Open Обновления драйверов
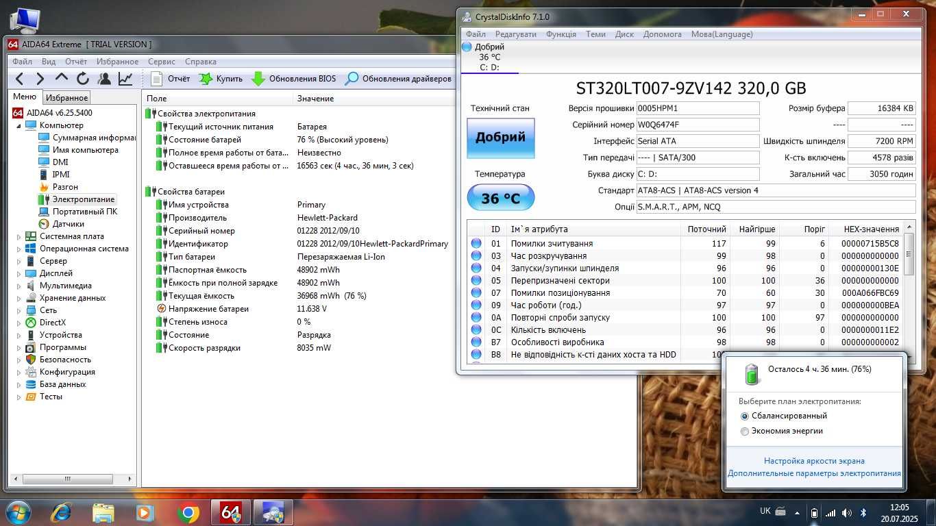 coord(398,79)
